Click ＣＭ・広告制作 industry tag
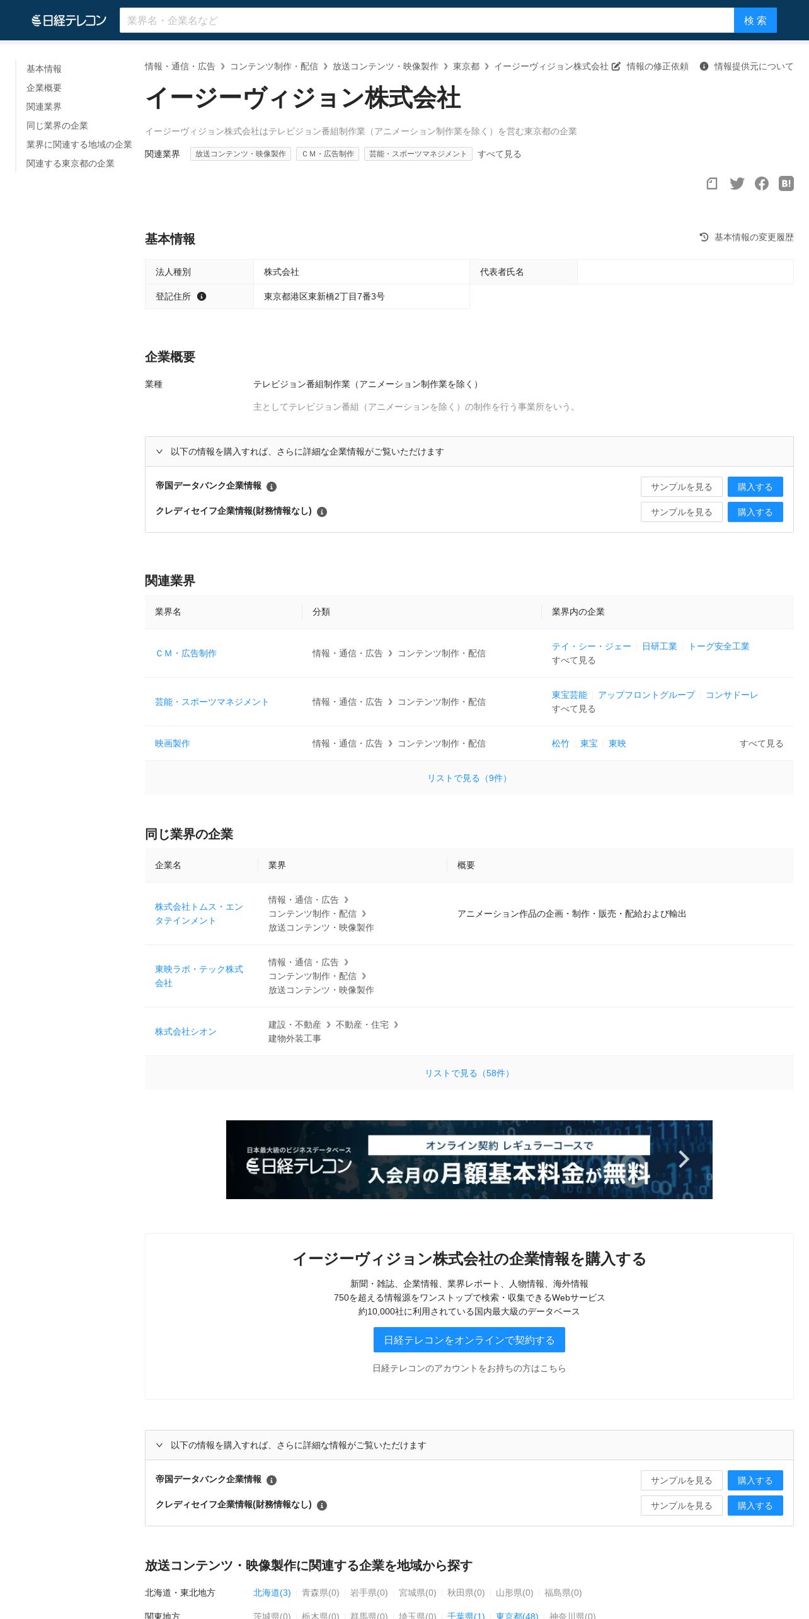Screen dimensions: 809x1619 click(328, 154)
